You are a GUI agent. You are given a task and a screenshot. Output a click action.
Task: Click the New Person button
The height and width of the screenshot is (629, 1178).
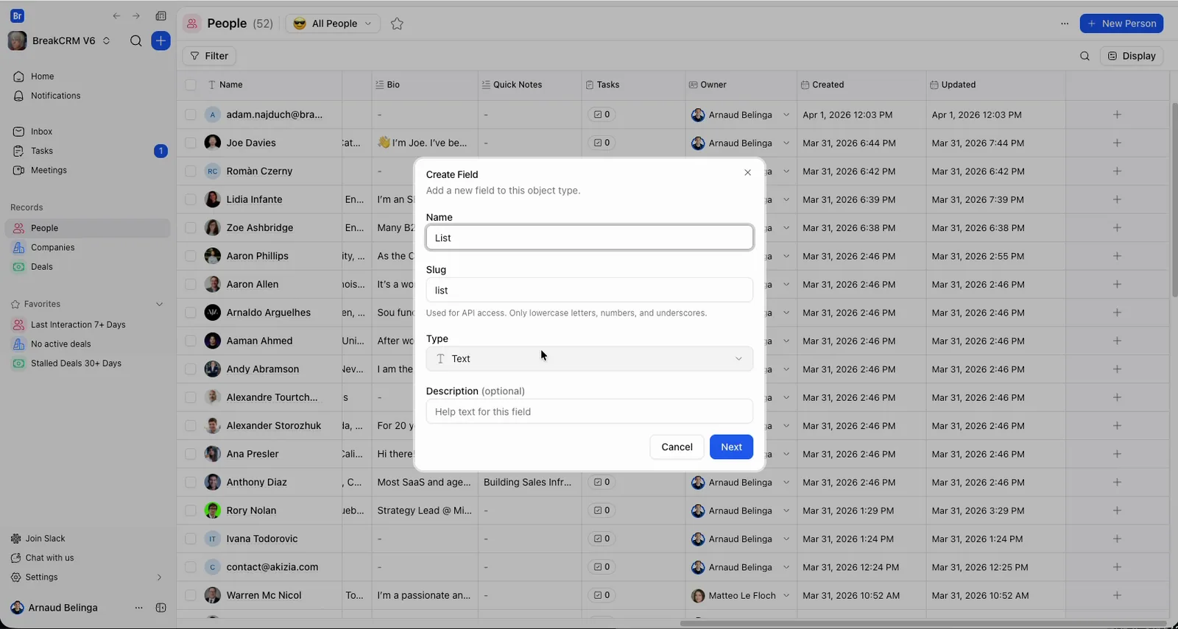click(x=1121, y=24)
